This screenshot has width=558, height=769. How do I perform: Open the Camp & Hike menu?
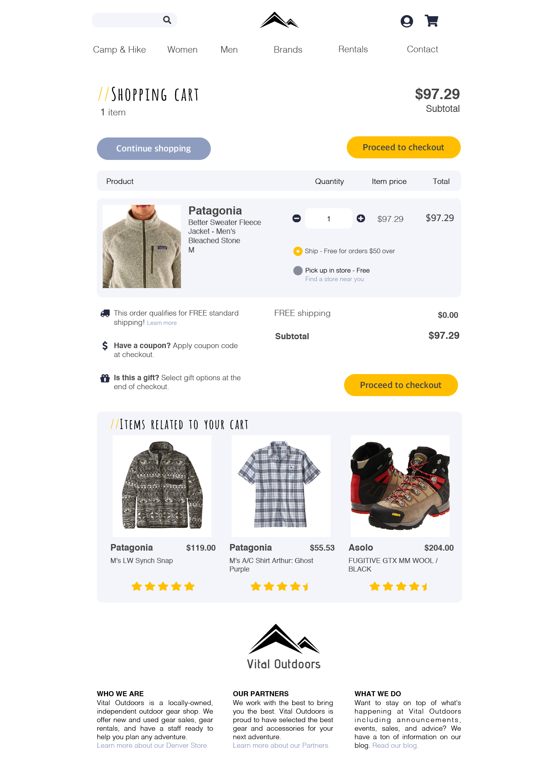119,50
